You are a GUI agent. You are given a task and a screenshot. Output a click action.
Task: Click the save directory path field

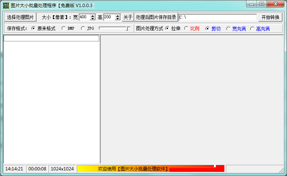pos(218,18)
